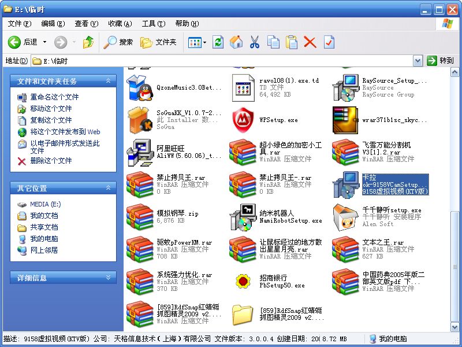The image size is (462, 347).
Task: Click the Copy toolbar icon
Action: tap(273, 42)
